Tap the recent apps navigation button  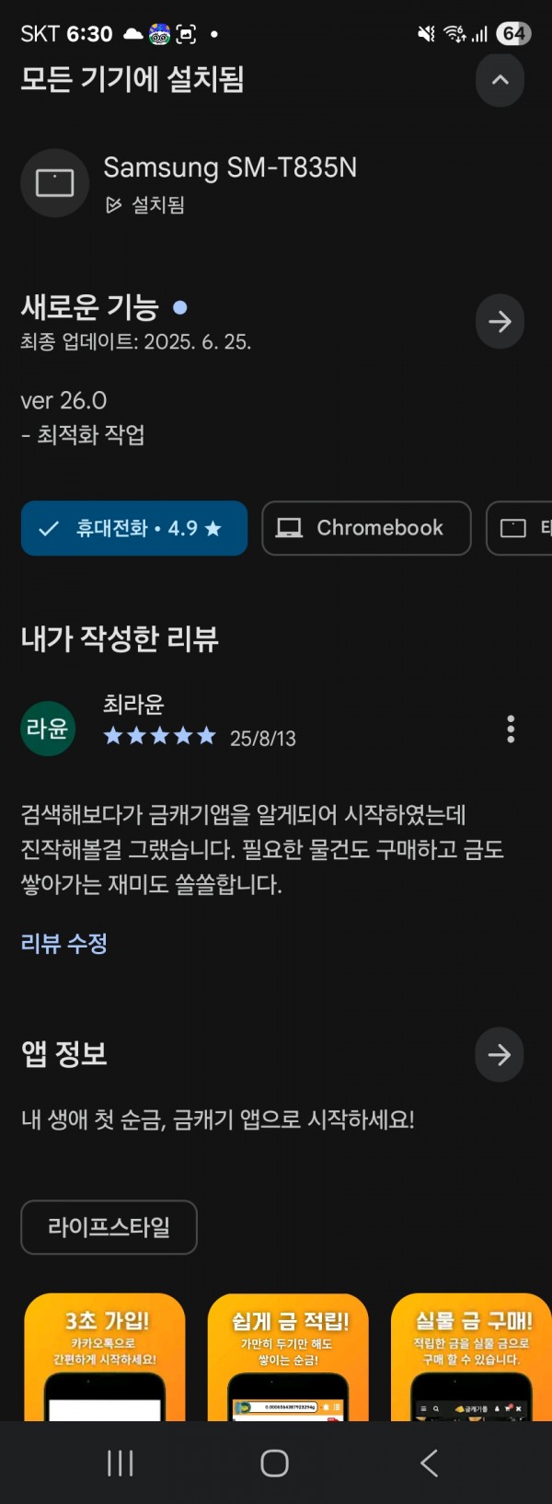pos(121,1463)
